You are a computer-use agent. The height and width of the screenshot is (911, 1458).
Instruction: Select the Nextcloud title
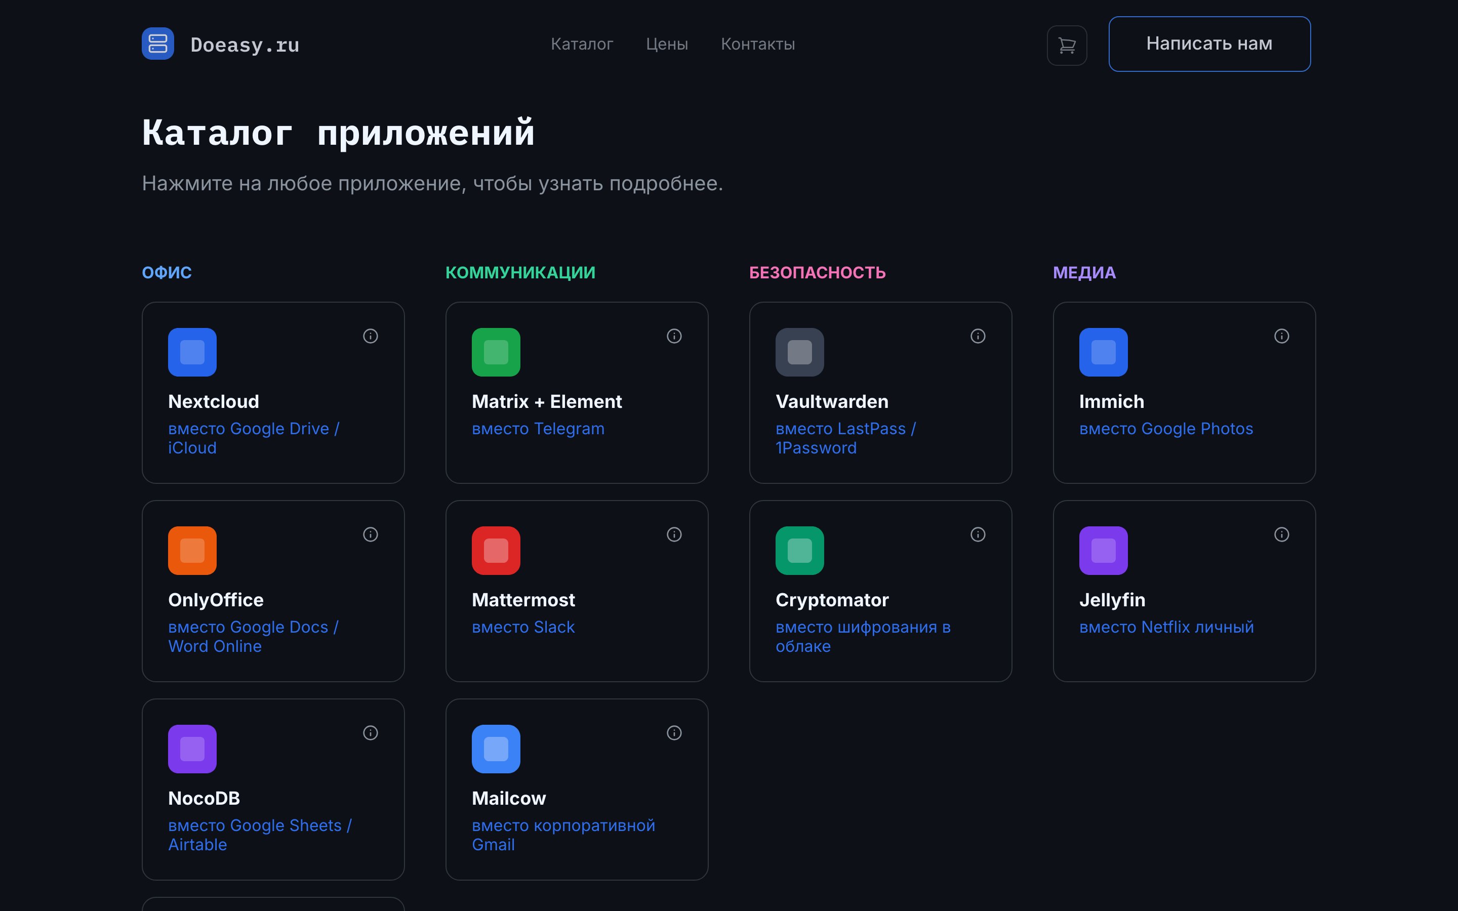[213, 401]
